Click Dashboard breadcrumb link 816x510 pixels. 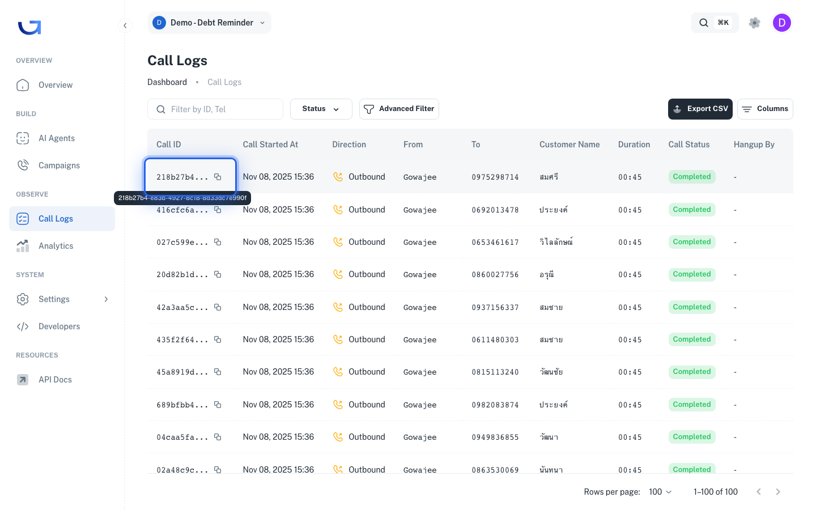pyautogui.click(x=167, y=82)
